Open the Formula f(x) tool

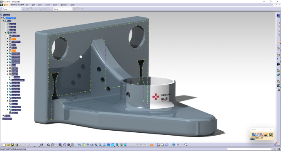pyautogui.click(x=49, y=145)
